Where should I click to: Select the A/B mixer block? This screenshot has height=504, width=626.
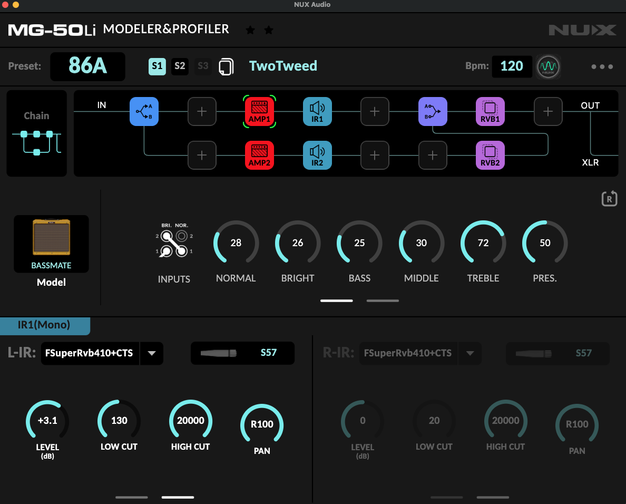click(433, 111)
